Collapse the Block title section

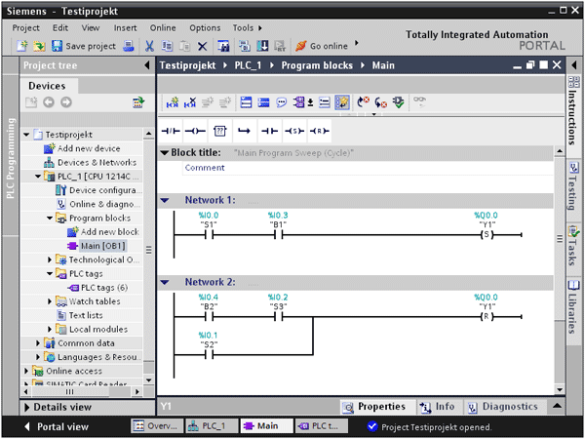tap(165, 153)
